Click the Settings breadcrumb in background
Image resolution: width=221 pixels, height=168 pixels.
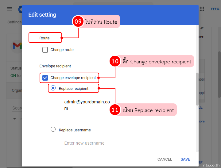[14, 22]
